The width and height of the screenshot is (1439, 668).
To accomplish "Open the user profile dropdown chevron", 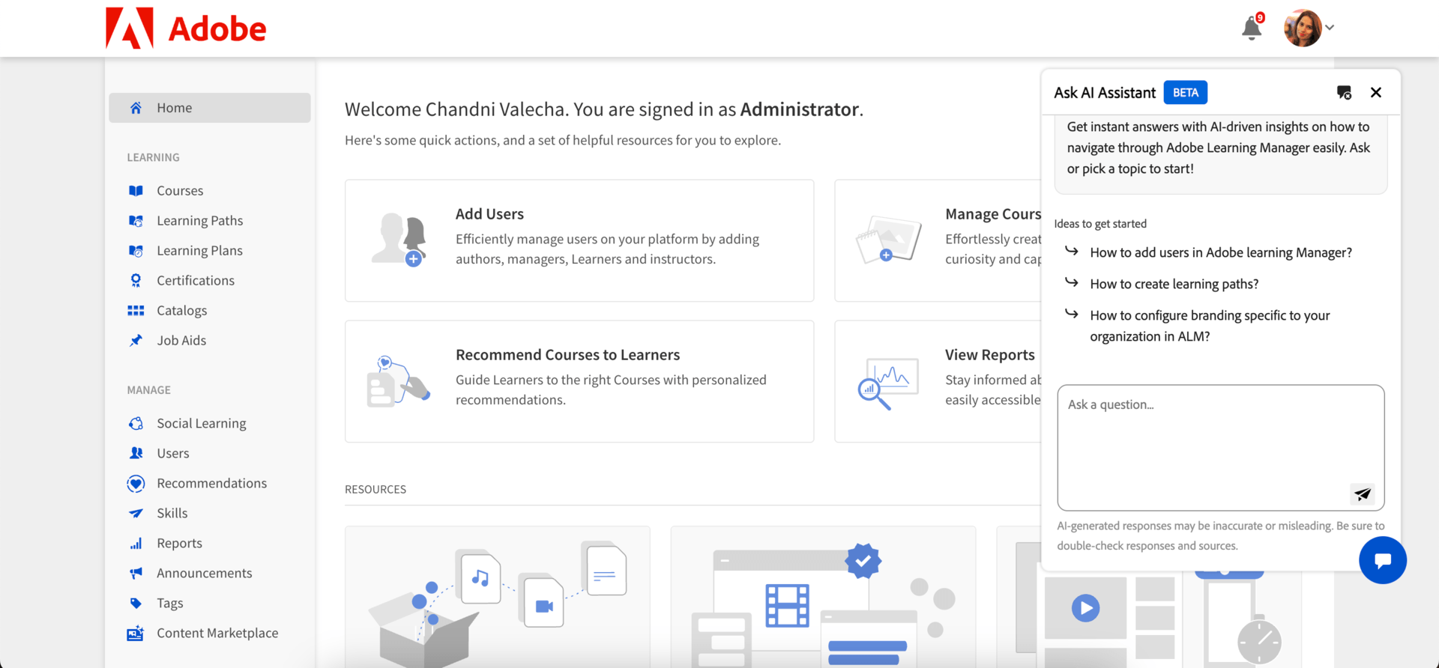I will point(1330,28).
